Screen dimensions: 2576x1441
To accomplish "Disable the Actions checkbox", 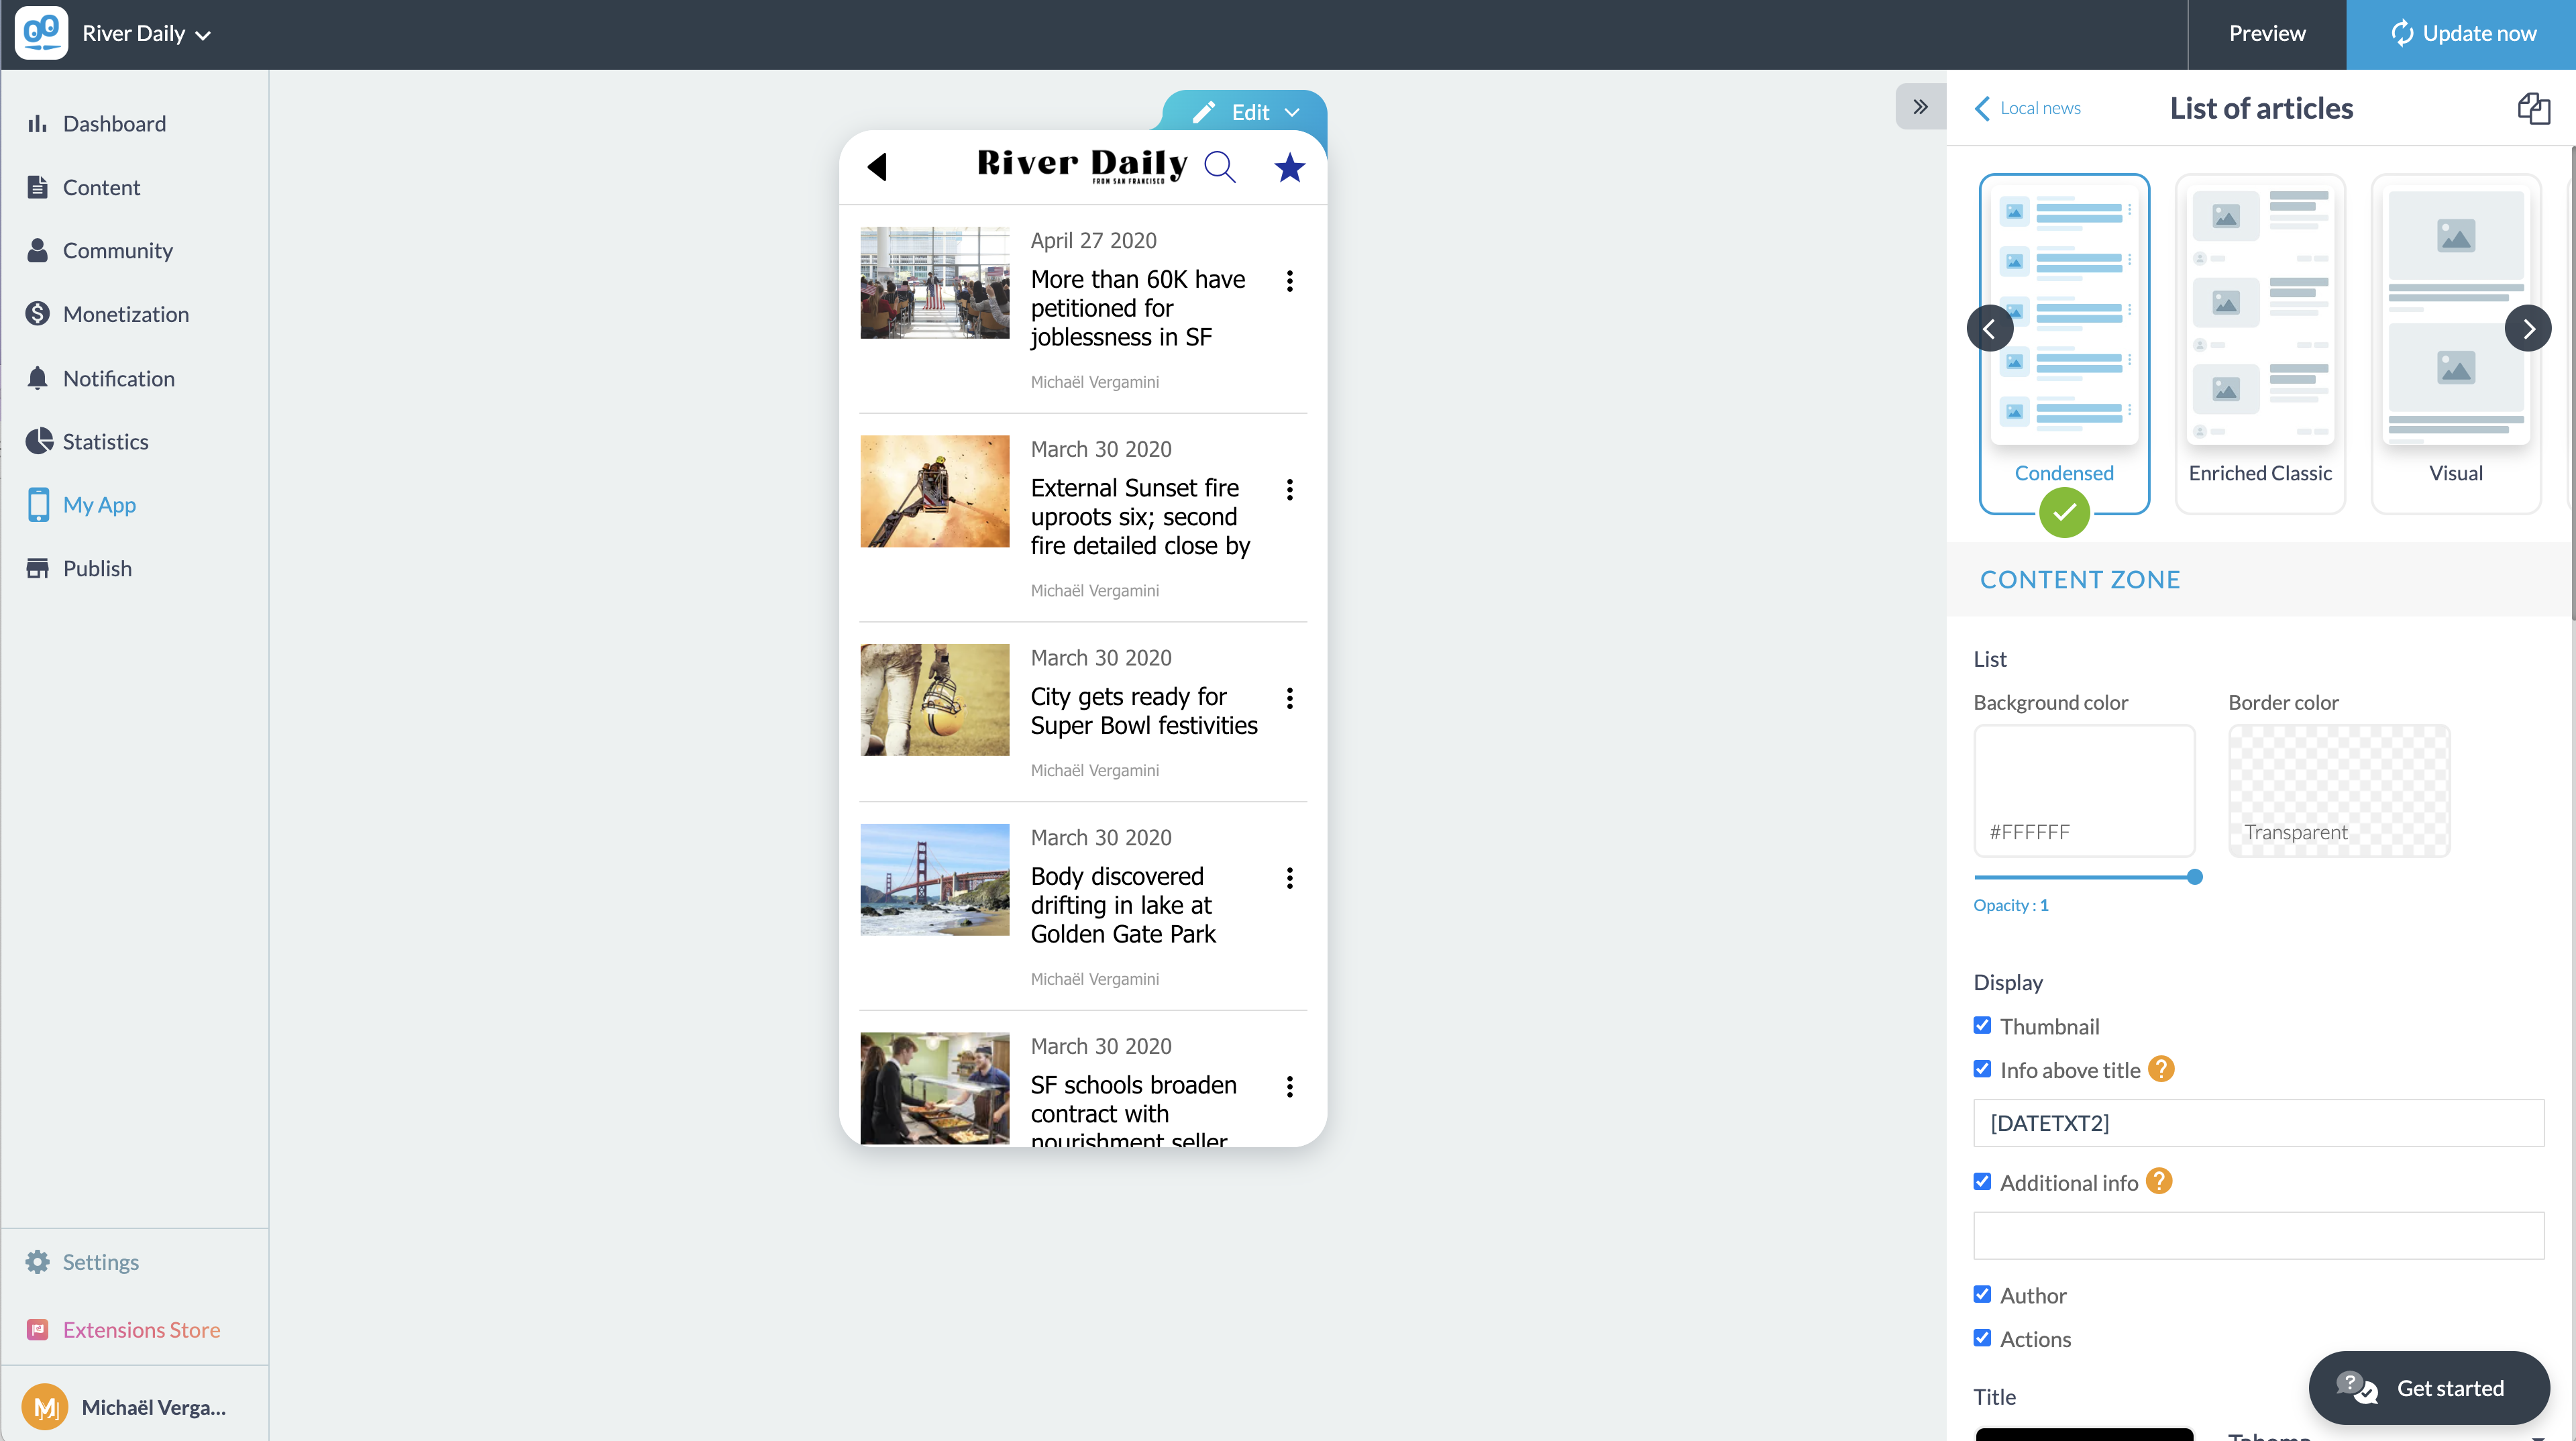I will (x=1982, y=1338).
